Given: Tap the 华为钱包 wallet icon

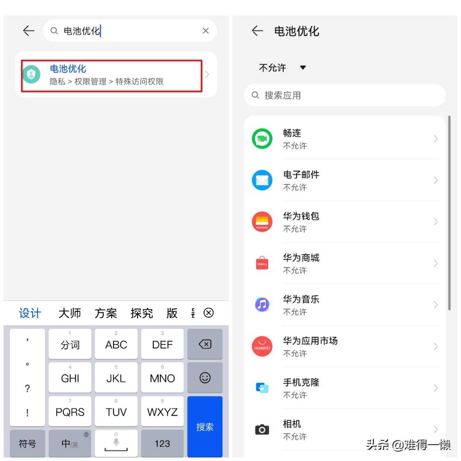Looking at the screenshot, I should coord(262,222).
